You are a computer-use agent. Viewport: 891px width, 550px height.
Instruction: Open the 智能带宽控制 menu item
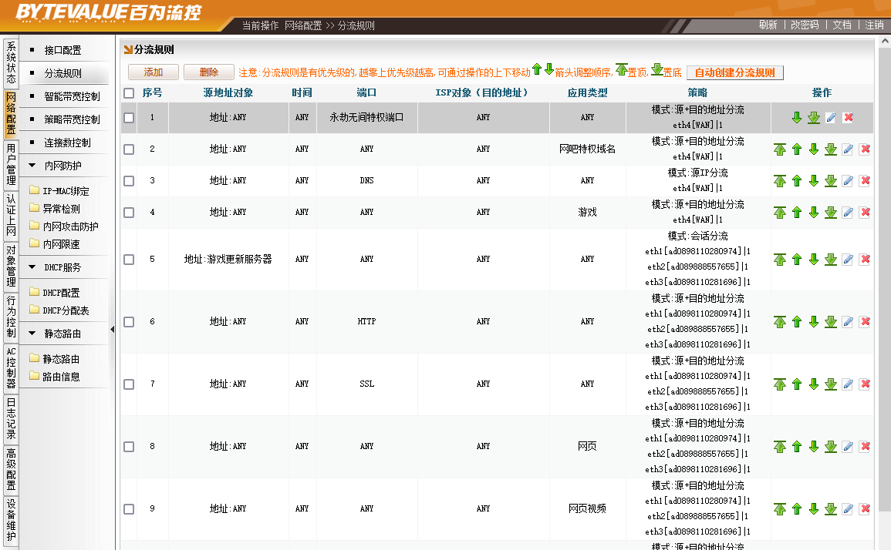pyautogui.click(x=72, y=97)
